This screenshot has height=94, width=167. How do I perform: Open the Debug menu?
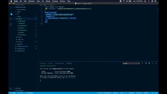[x=48, y=1]
